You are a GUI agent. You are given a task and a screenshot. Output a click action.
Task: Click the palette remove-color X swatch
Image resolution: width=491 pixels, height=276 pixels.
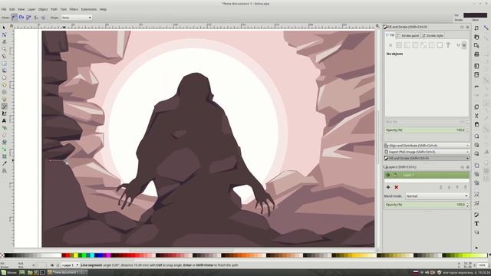(x=2, y=255)
